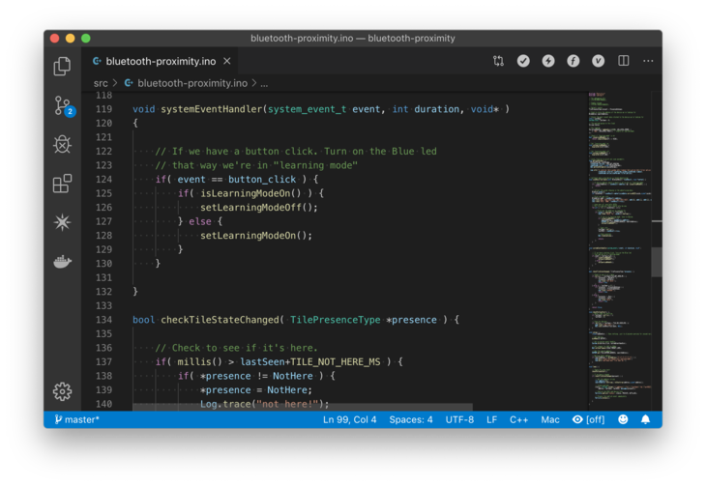706x486 pixels.
Task: Open the Docker view whale icon
Action: (62, 262)
